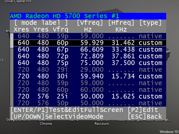Select the 640 480 75p custom mode
The width and height of the screenshot is (179, 134).
click(x=90, y=63)
